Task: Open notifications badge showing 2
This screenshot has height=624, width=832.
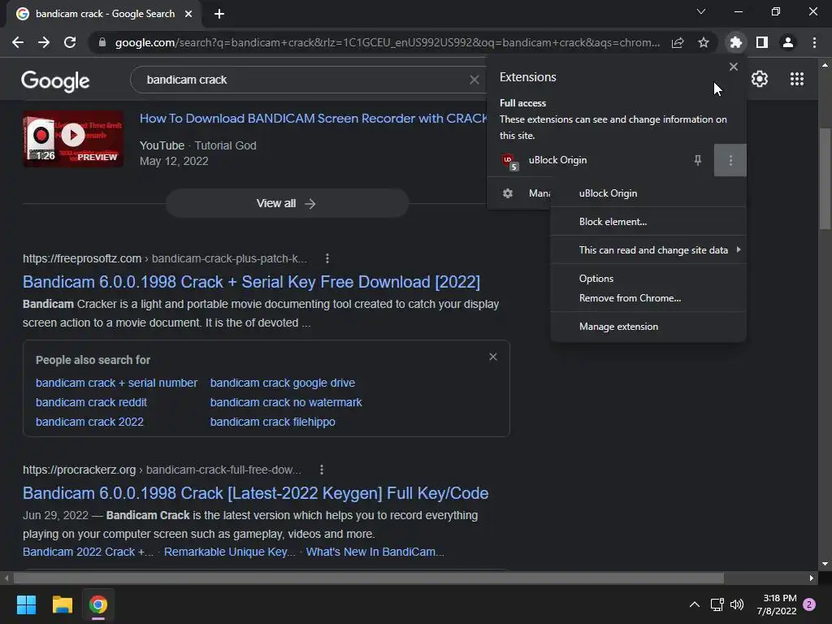Action: tap(809, 604)
